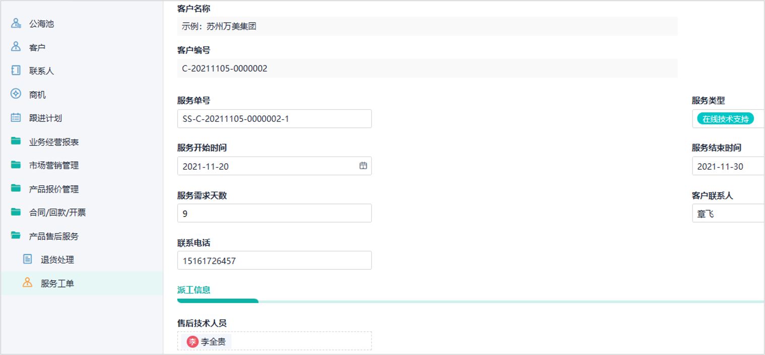Click the 合同/回款/开票 folder icon
The image size is (765, 355).
[x=16, y=212]
